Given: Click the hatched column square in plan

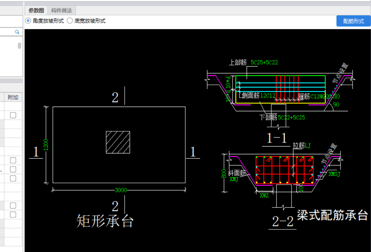Looking at the screenshot, I should pos(118,142).
